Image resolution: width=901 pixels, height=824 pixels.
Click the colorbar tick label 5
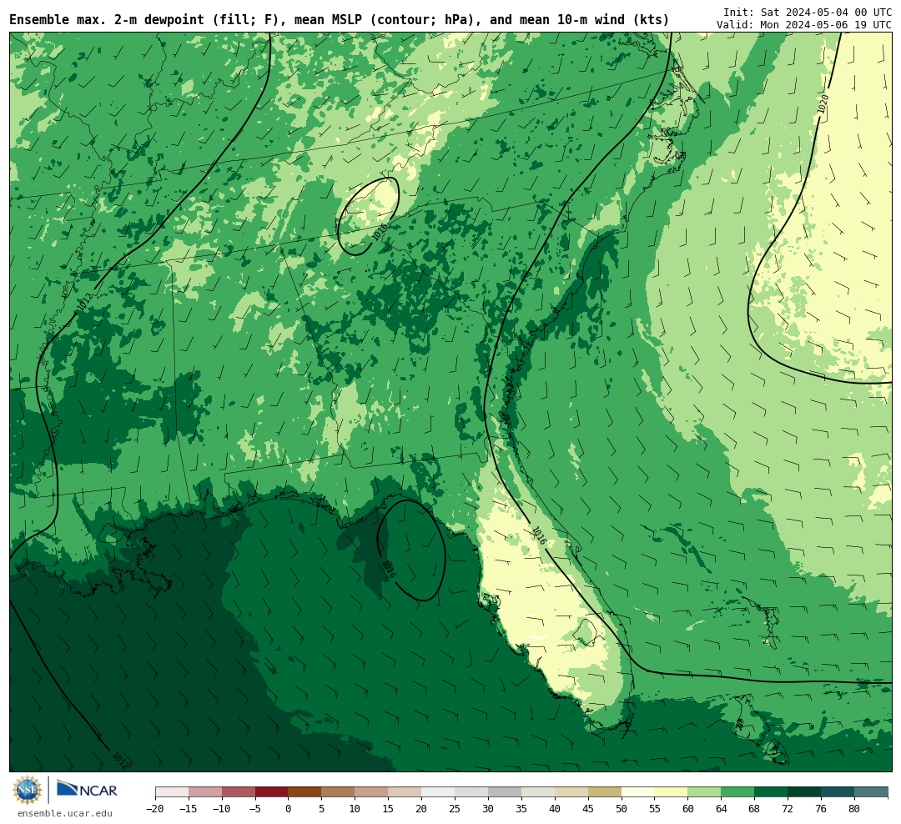pos(322,809)
